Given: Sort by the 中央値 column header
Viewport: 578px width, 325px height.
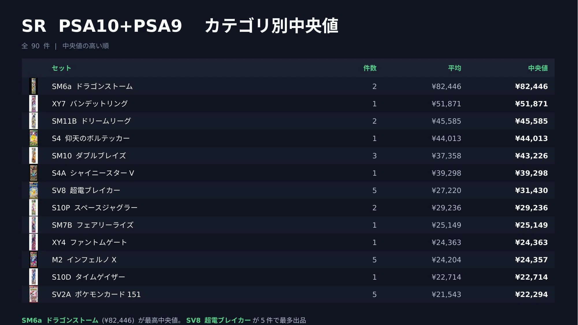Looking at the screenshot, I should [x=538, y=68].
